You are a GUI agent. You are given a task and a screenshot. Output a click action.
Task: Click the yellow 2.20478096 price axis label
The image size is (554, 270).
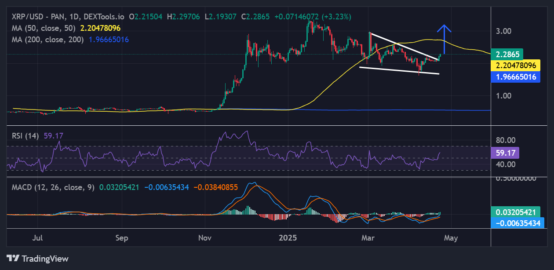(515, 66)
